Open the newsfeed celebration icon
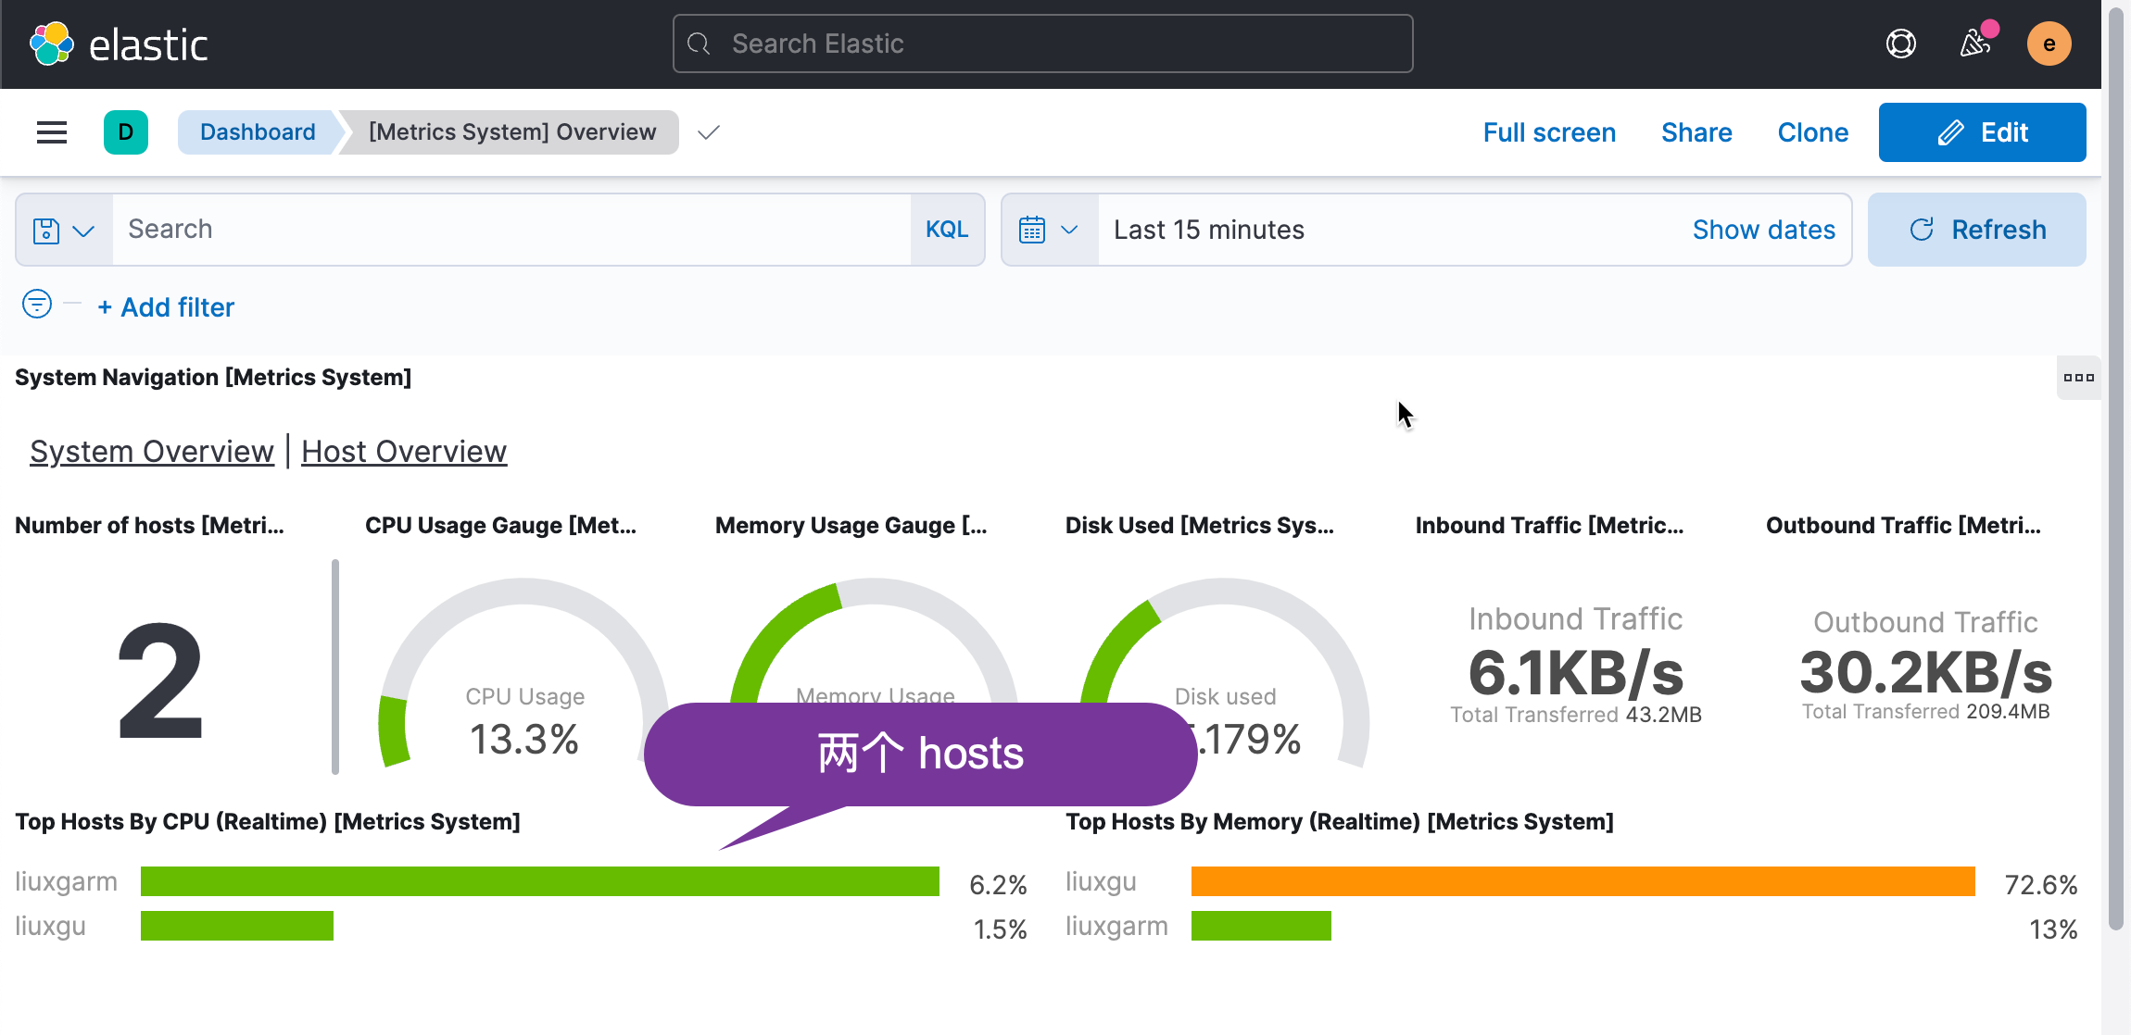The height and width of the screenshot is (1035, 2131). (x=1974, y=44)
